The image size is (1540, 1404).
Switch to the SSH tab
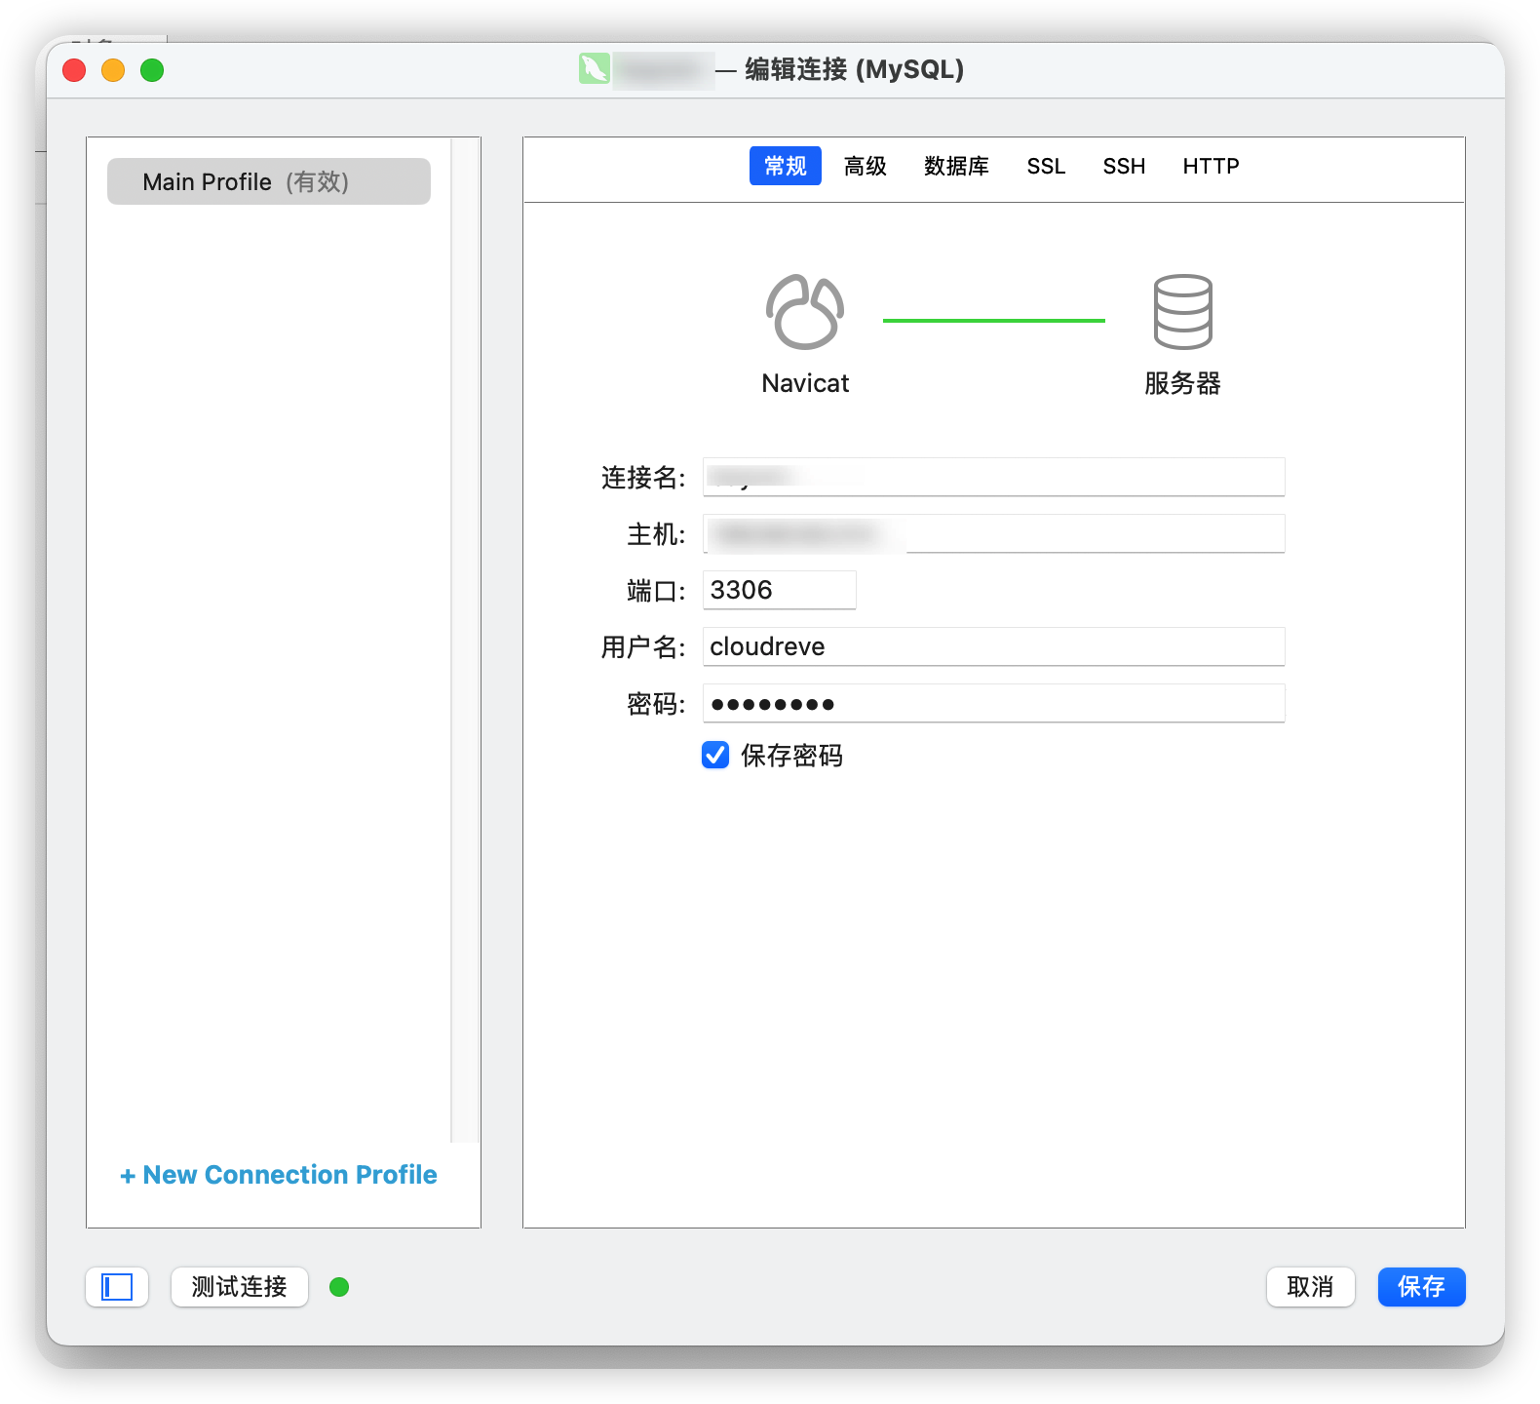coord(1124,166)
